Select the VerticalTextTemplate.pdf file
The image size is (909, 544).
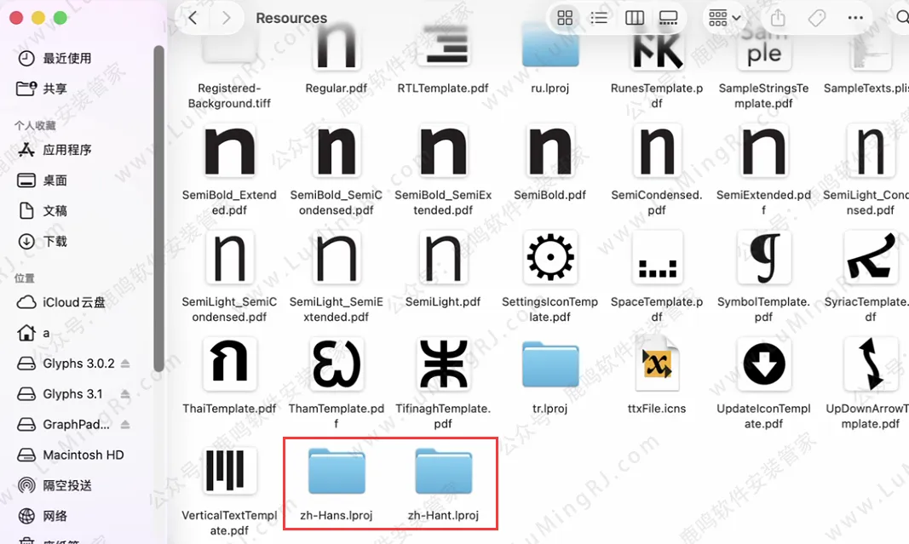tap(229, 472)
